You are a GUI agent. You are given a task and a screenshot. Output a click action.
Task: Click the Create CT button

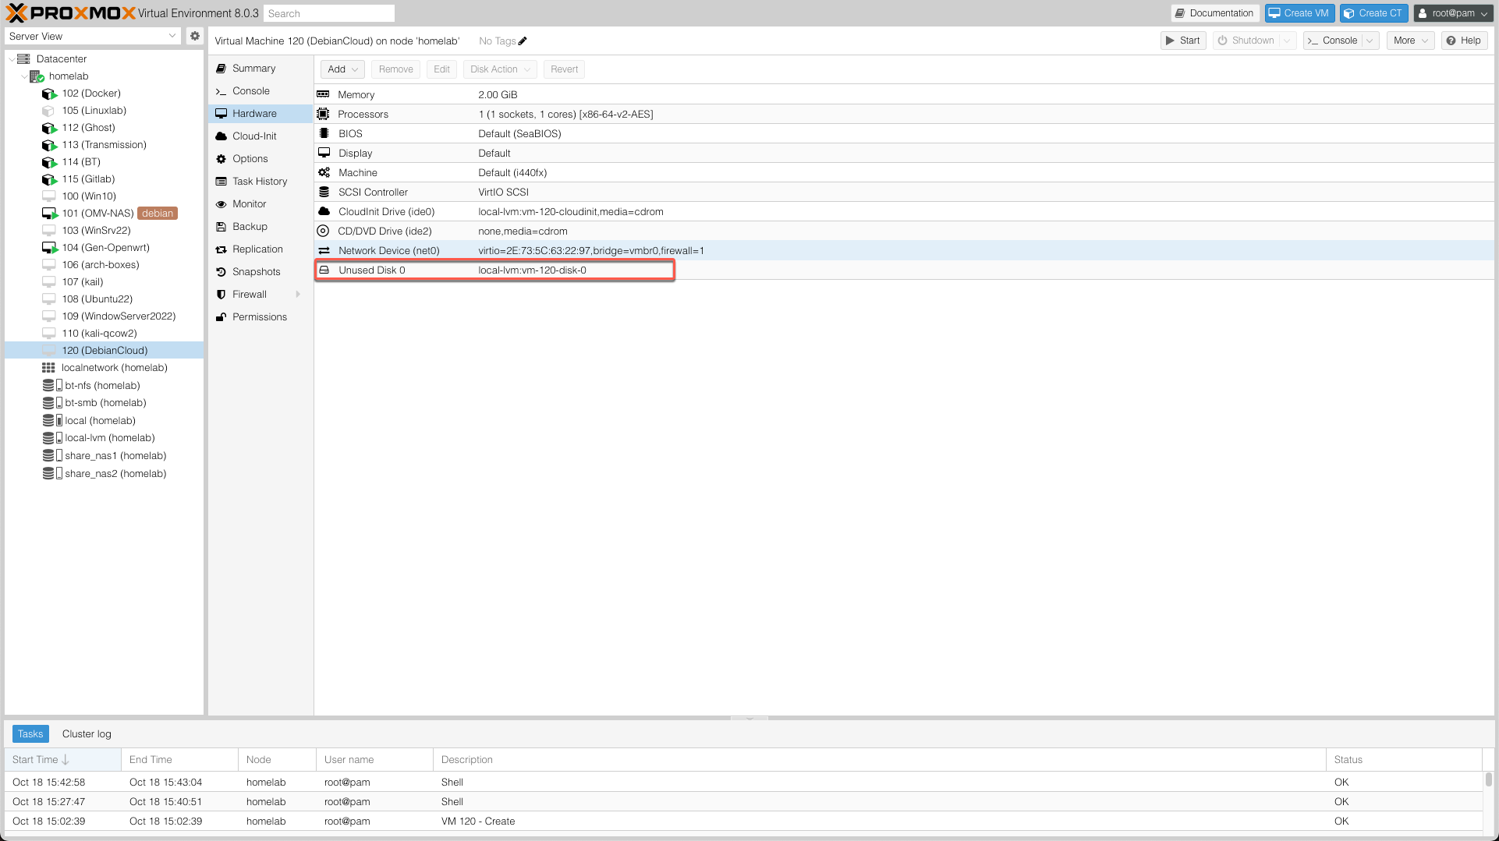click(1373, 13)
